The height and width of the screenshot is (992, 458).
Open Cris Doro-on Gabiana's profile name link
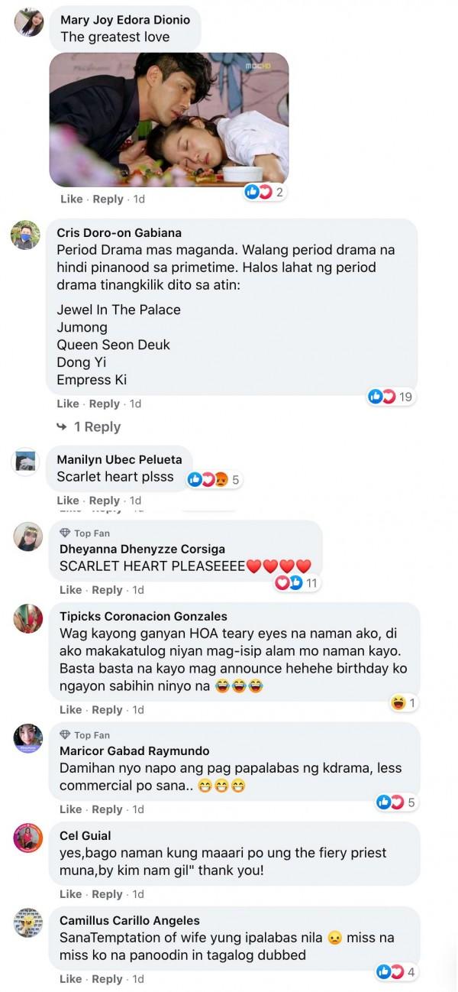point(119,232)
